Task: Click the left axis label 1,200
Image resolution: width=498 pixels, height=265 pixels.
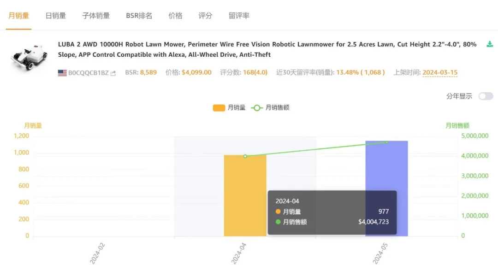Action: click(21, 136)
